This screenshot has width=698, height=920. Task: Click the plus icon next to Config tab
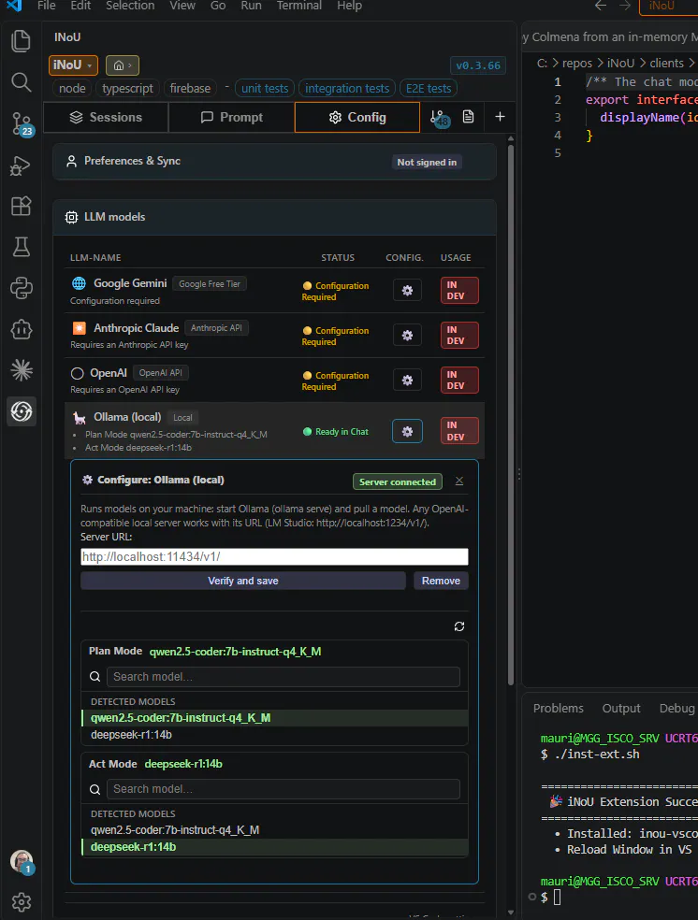[500, 117]
